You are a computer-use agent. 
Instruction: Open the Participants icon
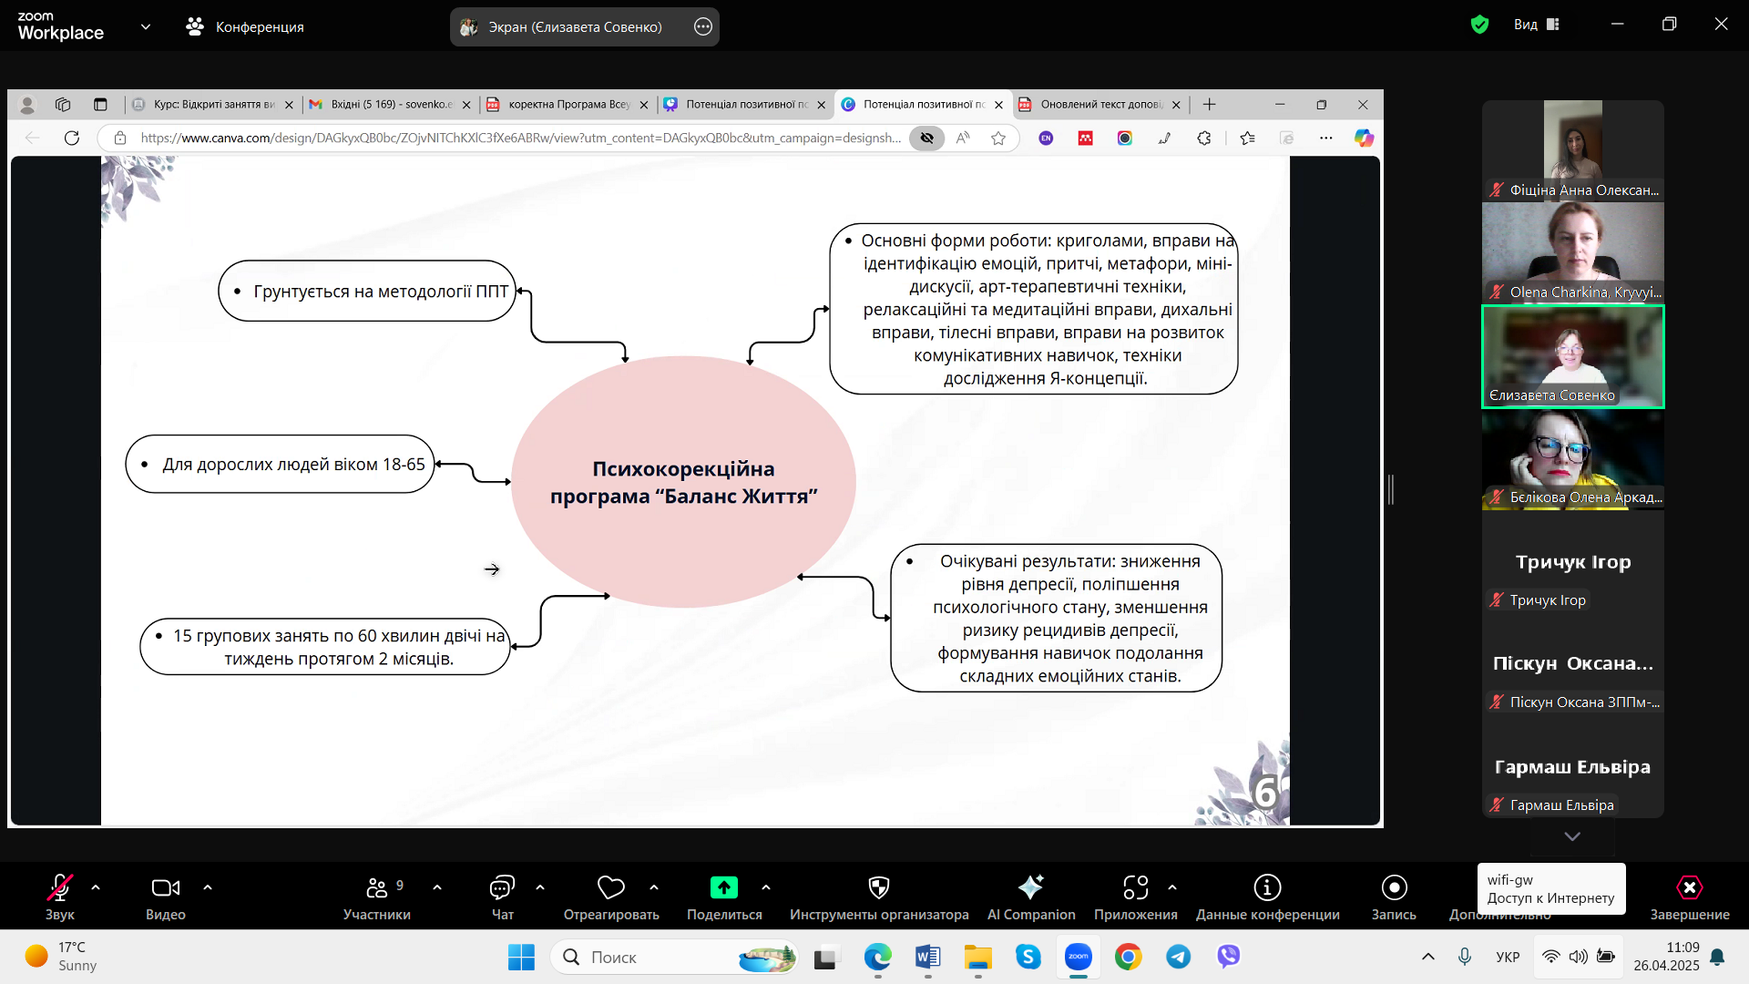coord(377,887)
